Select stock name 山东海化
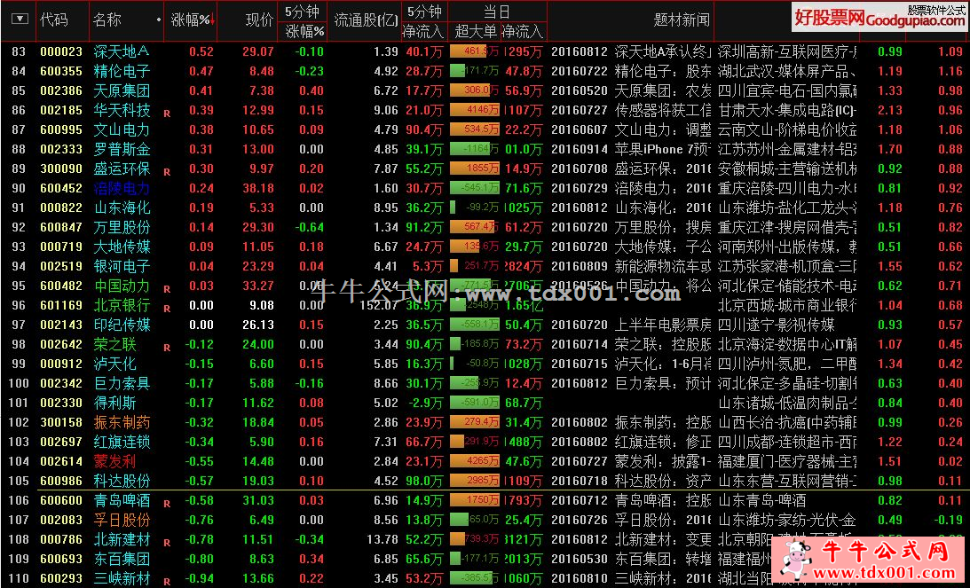Screen dimensions: 970x588 pyautogui.click(x=122, y=208)
